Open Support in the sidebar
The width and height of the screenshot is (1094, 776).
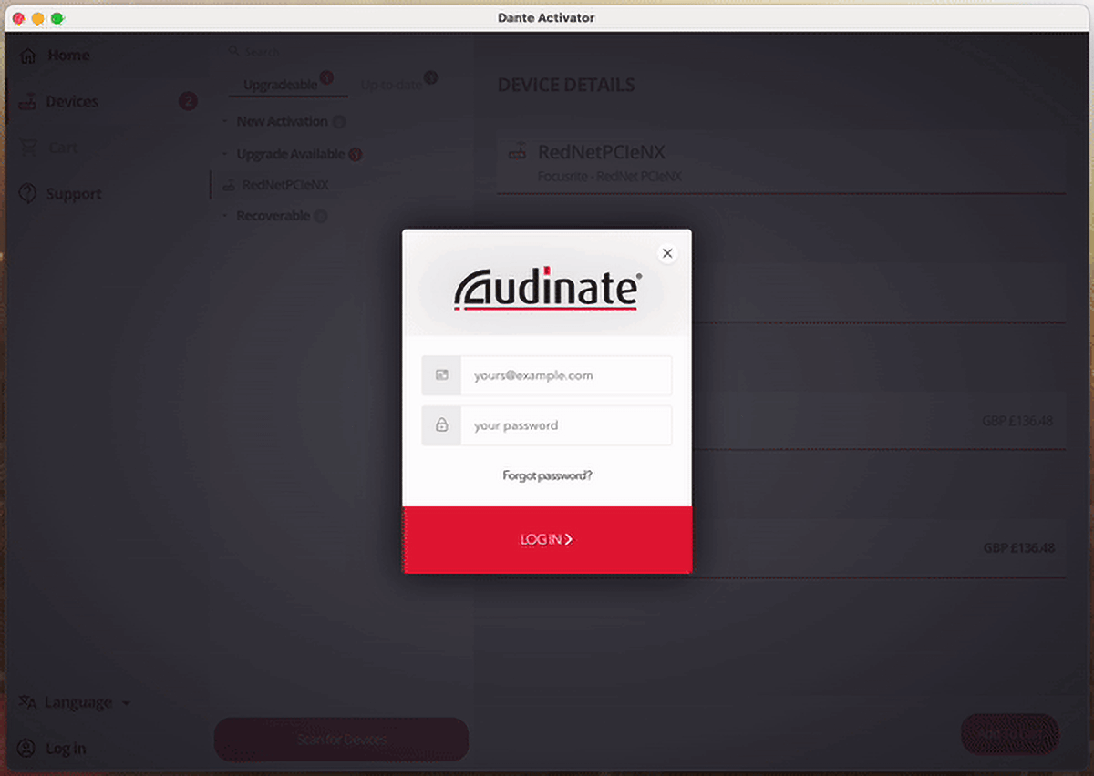click(x=74, y=194)
